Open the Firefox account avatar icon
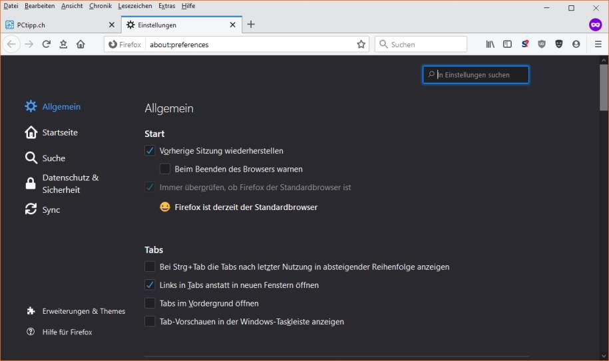 576,44
